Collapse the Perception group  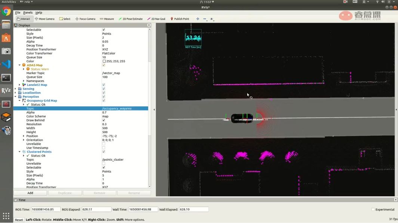coord(15,97)
